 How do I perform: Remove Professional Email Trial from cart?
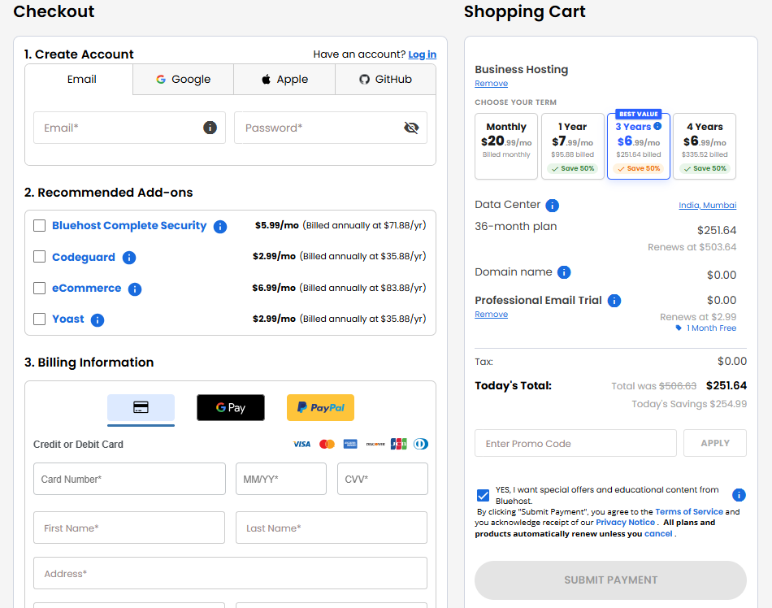point(491,315)
